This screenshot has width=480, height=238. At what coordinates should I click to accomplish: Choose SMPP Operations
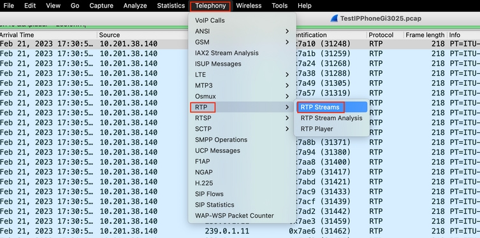pos(242,139)
